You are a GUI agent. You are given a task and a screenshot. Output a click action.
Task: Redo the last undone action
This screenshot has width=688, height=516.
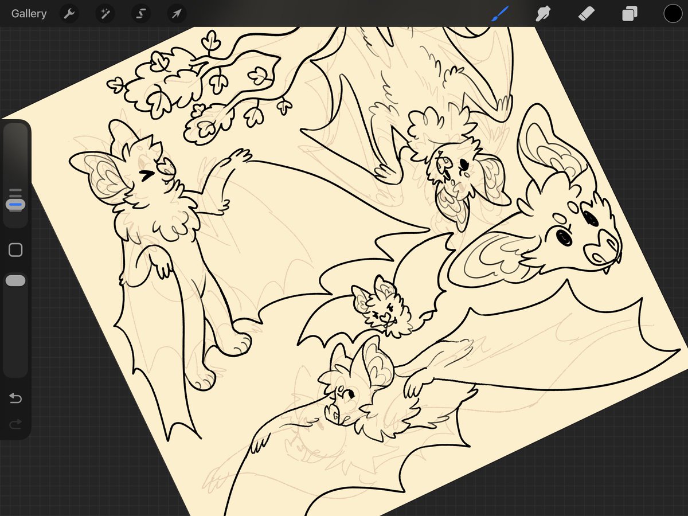pos(15,424)
